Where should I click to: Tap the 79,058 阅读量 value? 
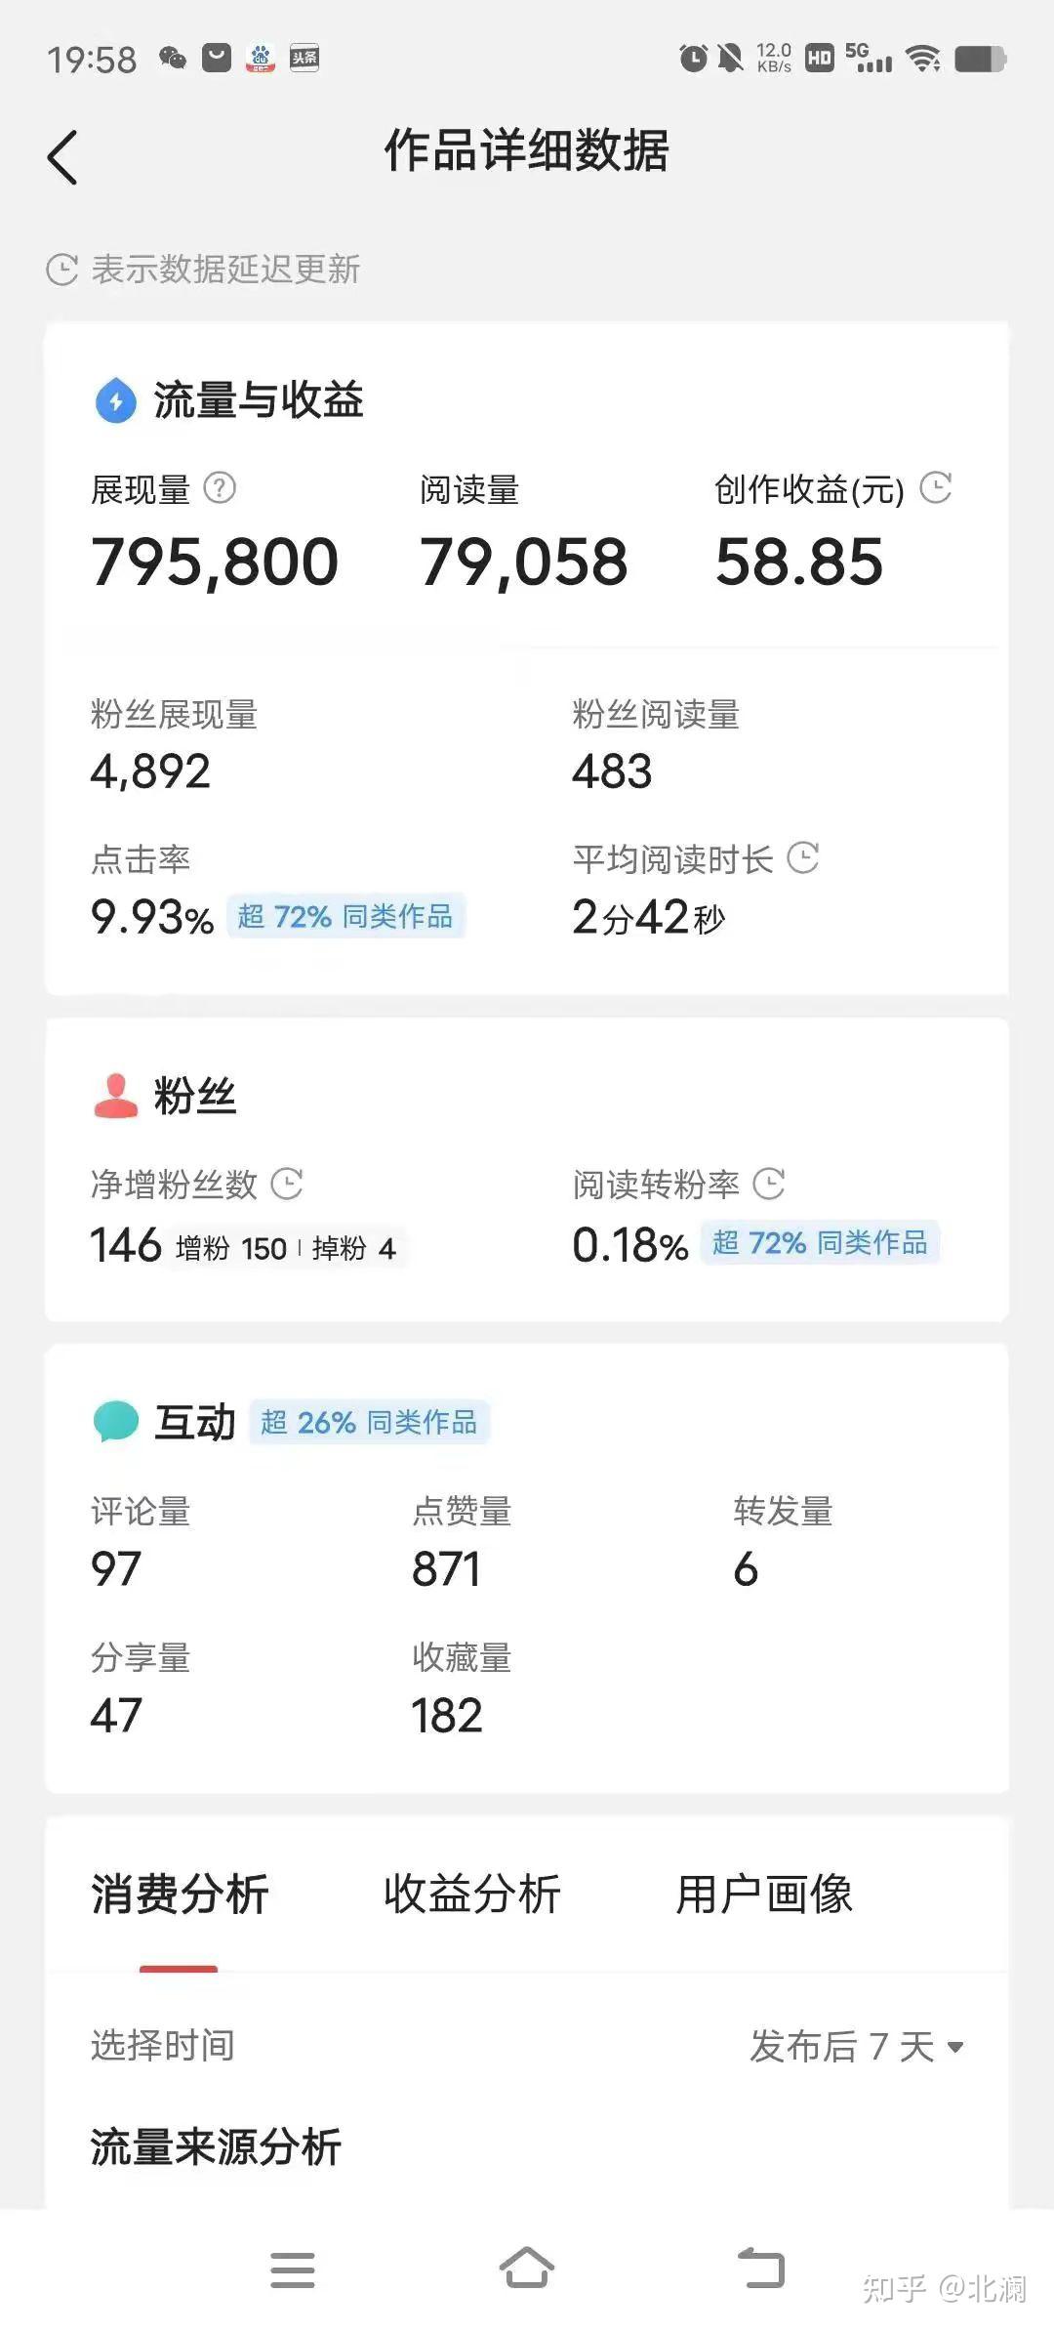tap(524, 562)
